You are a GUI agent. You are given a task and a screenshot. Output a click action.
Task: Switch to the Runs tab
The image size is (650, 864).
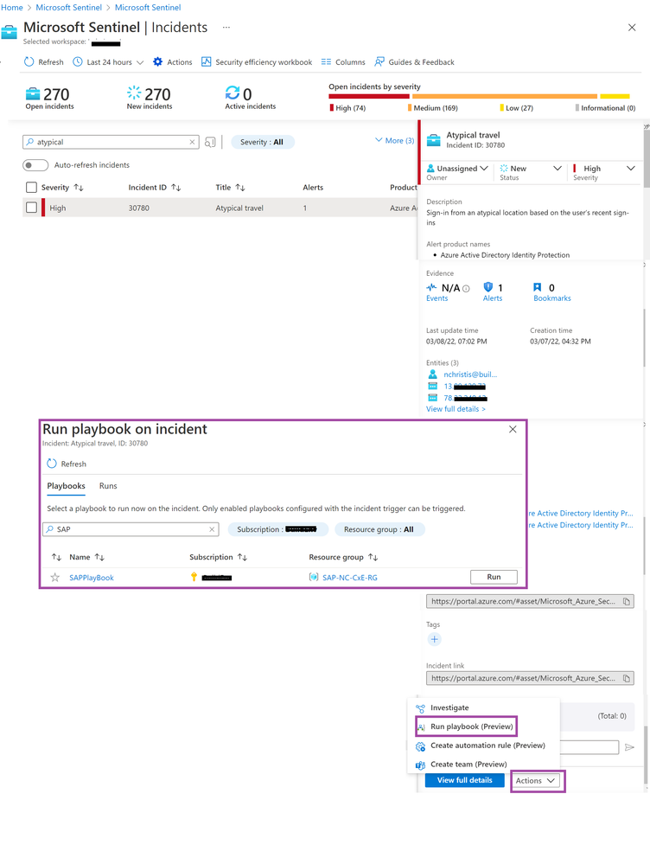pos(108,485)
